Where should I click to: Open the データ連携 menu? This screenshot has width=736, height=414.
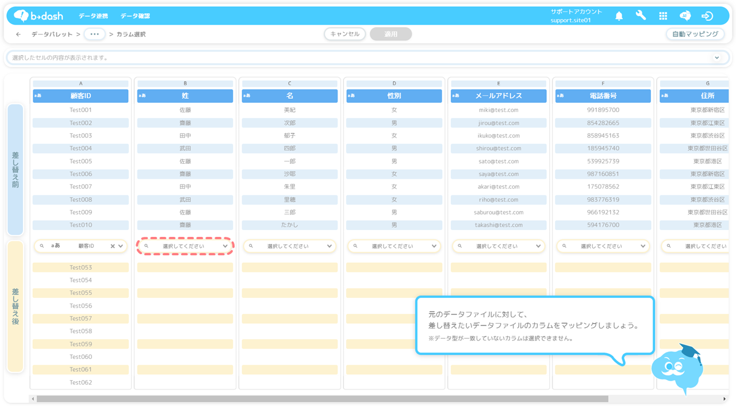click(93, 16)
